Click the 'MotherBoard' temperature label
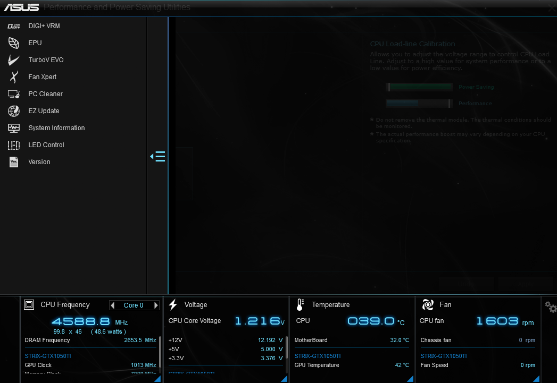The height and width of the screenshot is (383, 557). 311,340
